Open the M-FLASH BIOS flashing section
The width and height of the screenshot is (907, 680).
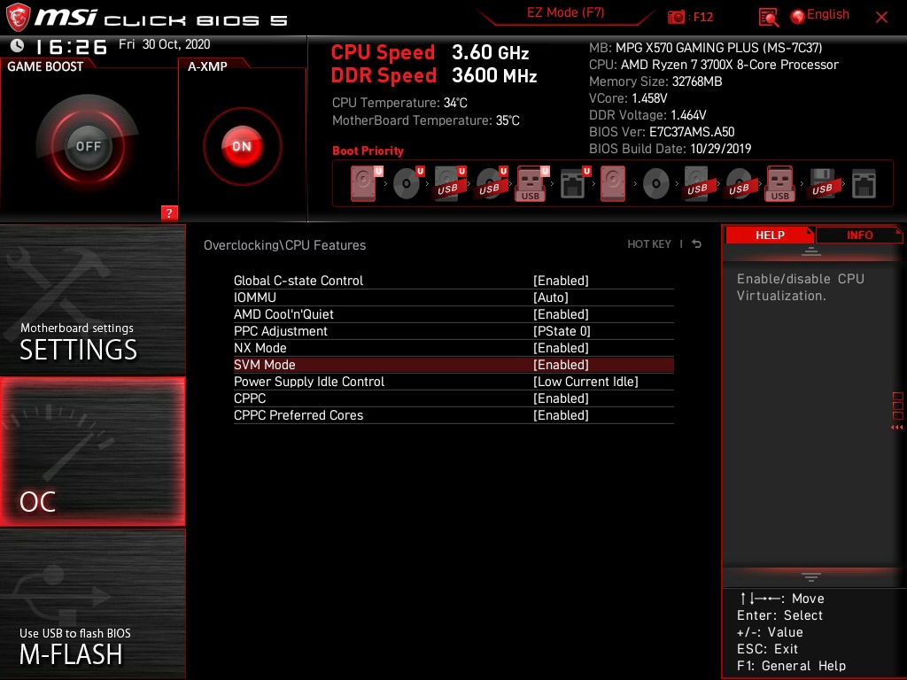click(92, 603)
